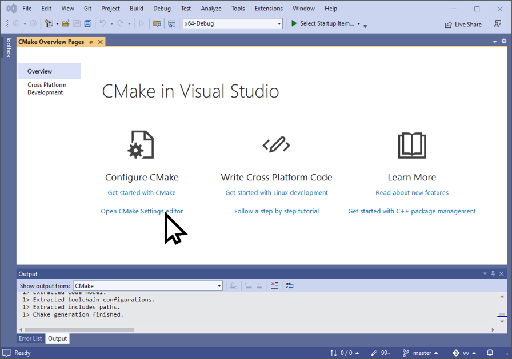Open CMake Settings editor link

tap(142, 211)
